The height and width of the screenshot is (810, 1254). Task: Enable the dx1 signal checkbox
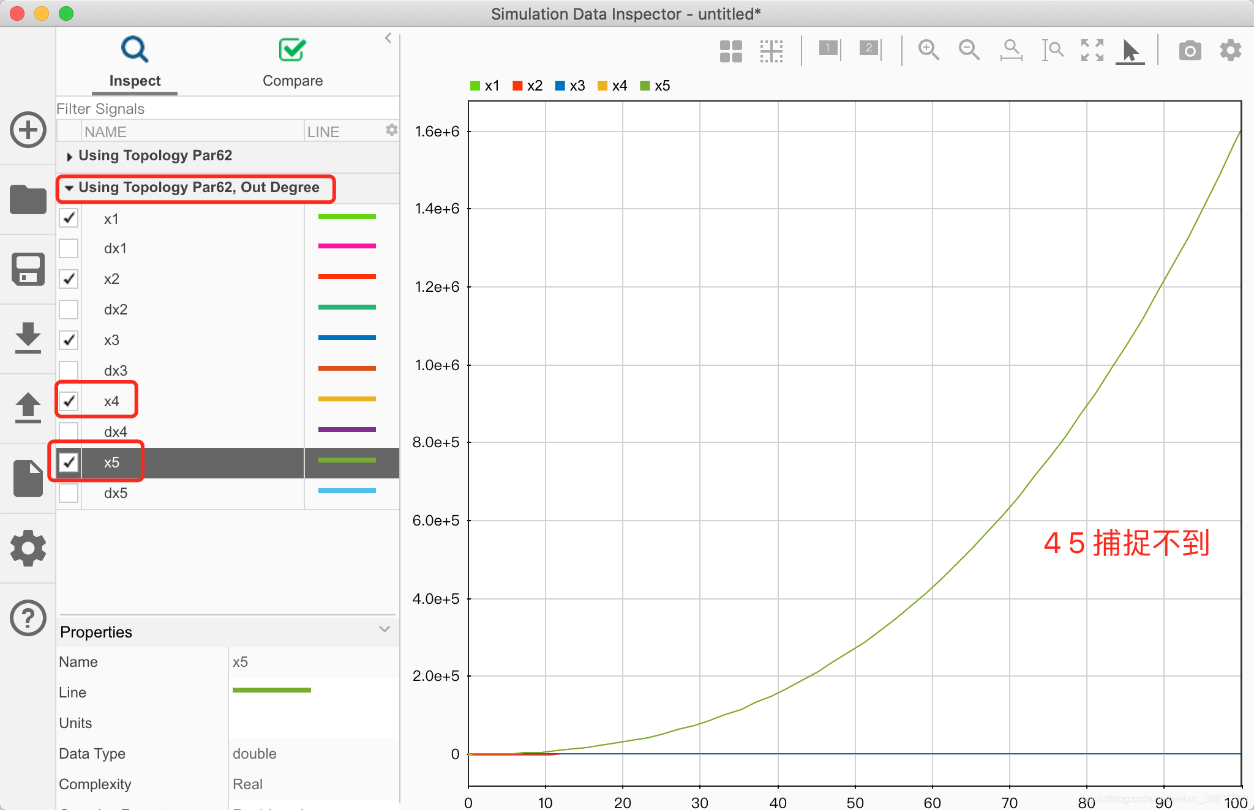[x=69, y=248]
